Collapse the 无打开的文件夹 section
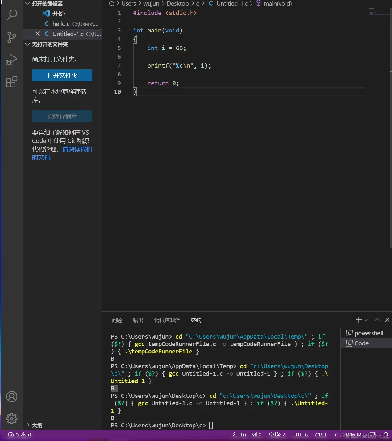Viewport: 392px width, 441px height. [27, 44]
